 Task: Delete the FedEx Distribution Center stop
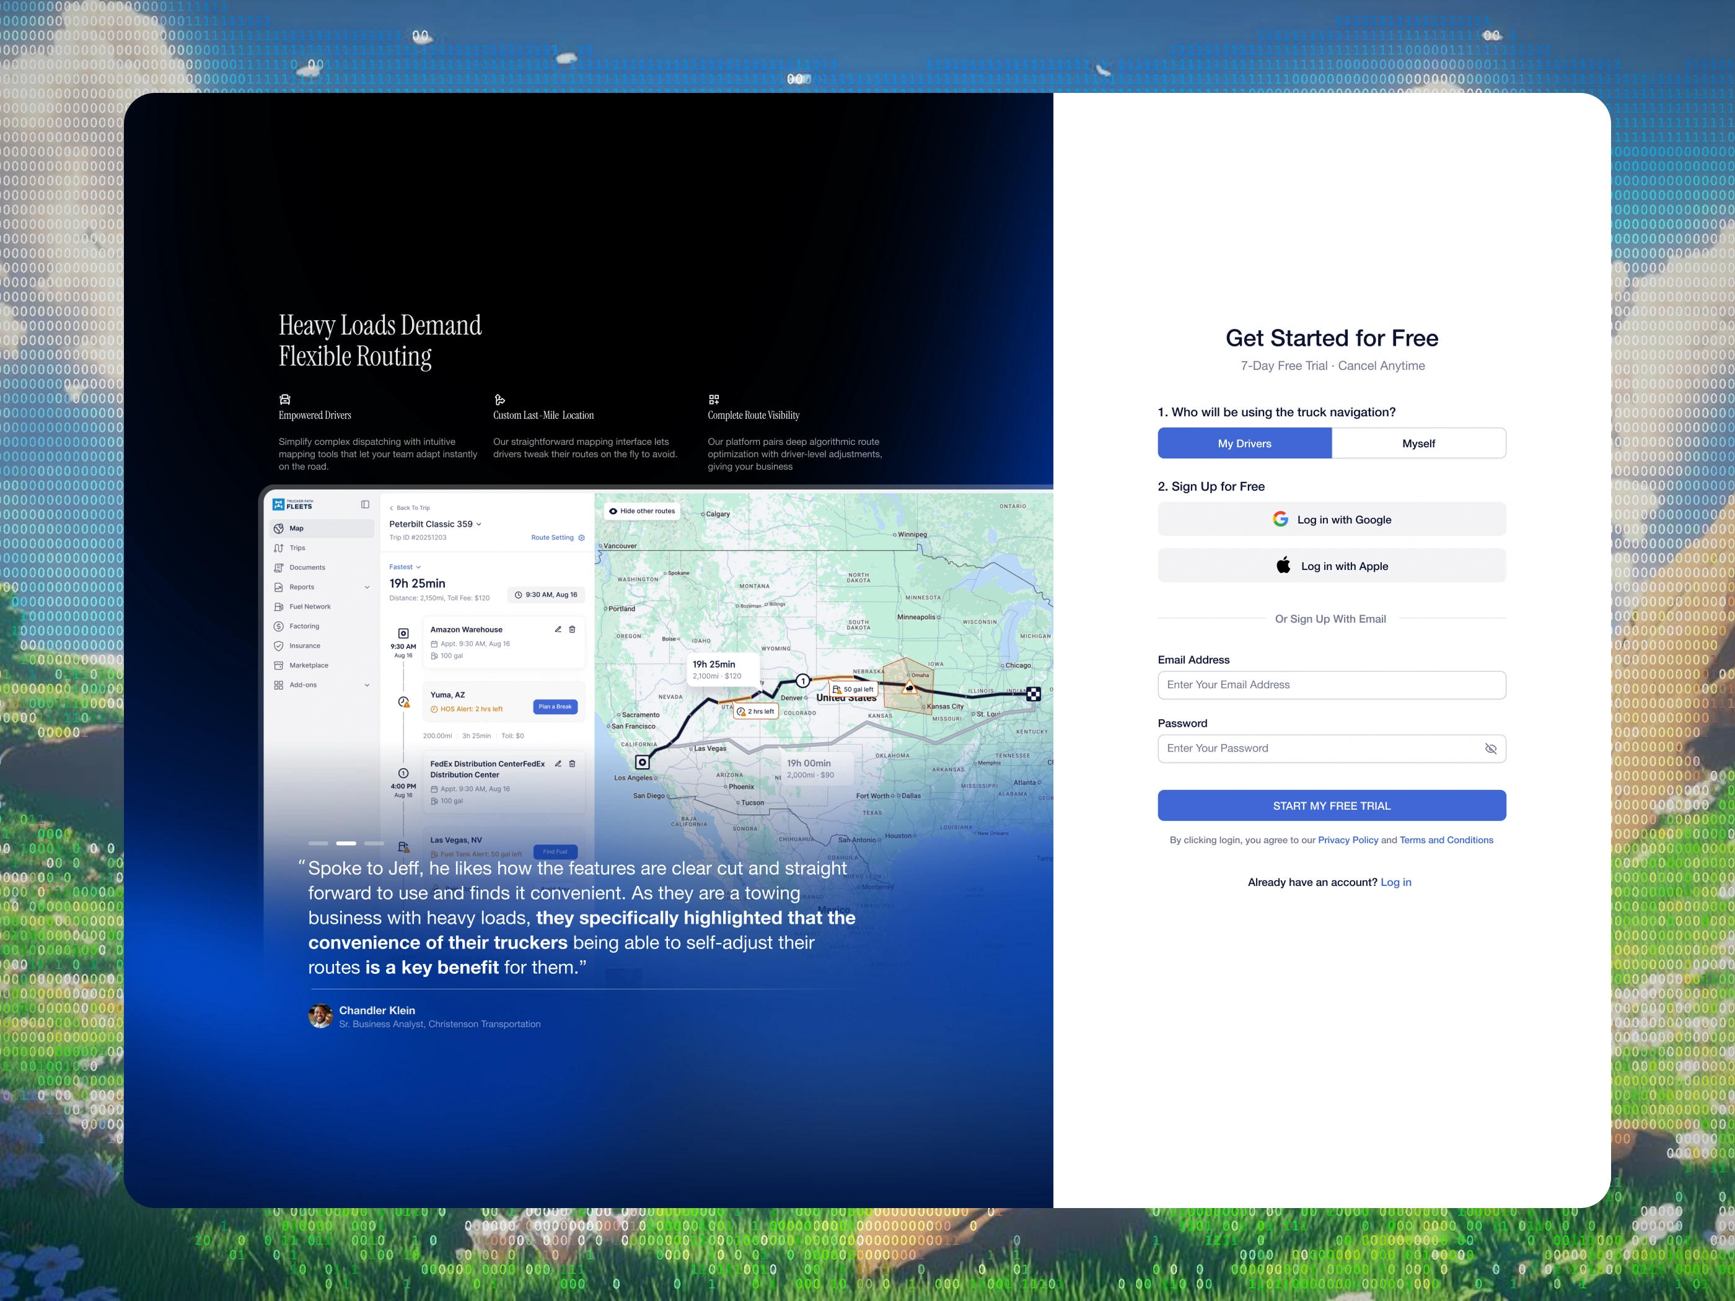click(572, 763)
